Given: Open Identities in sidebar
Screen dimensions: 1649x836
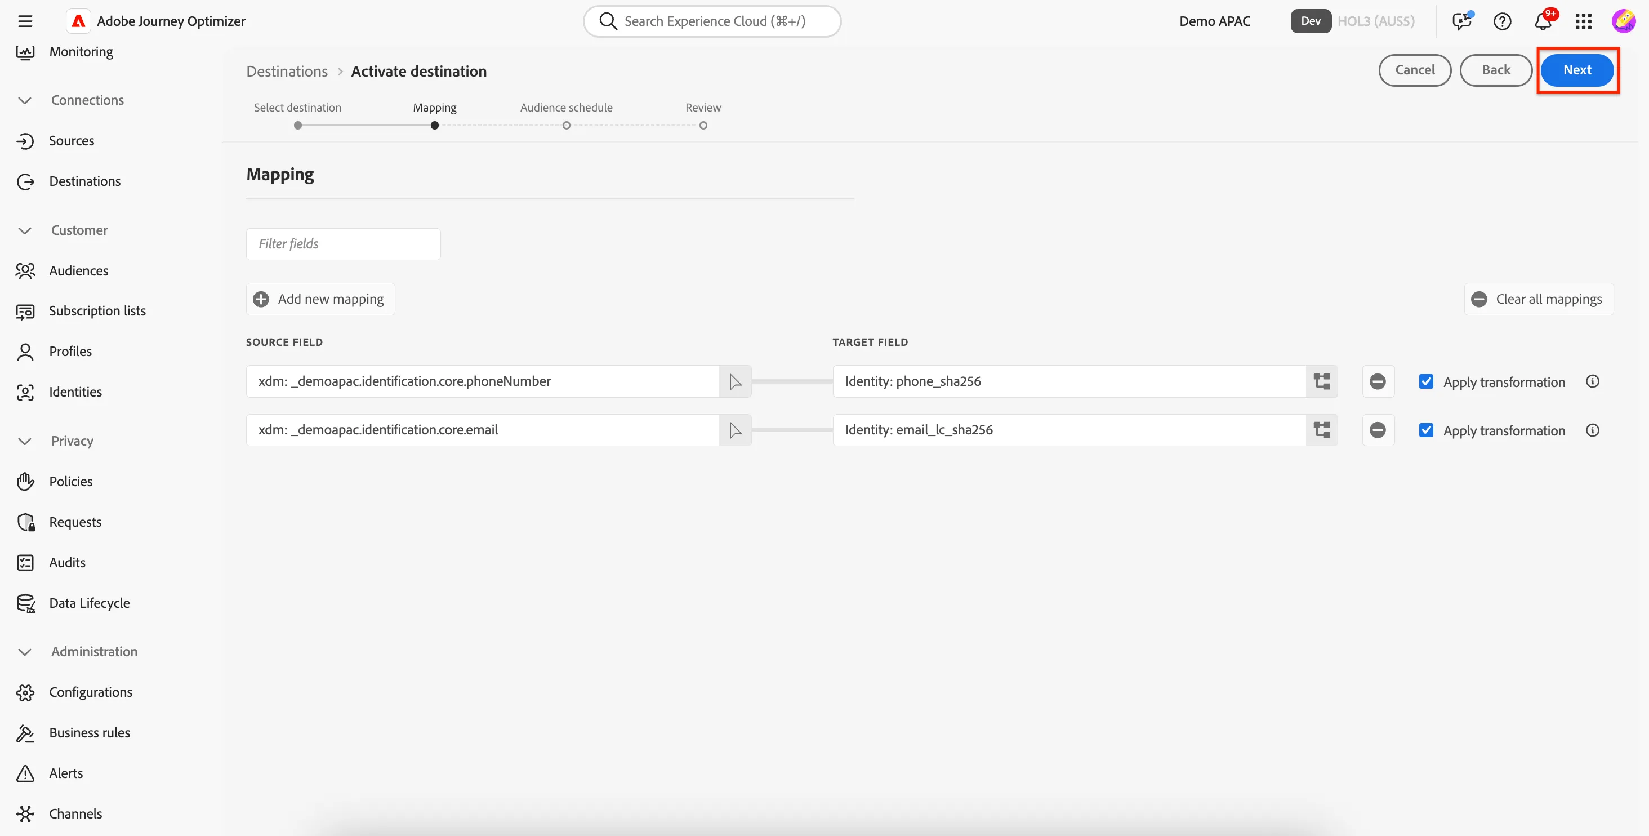Looking at the screenshot, I should 75,392.
